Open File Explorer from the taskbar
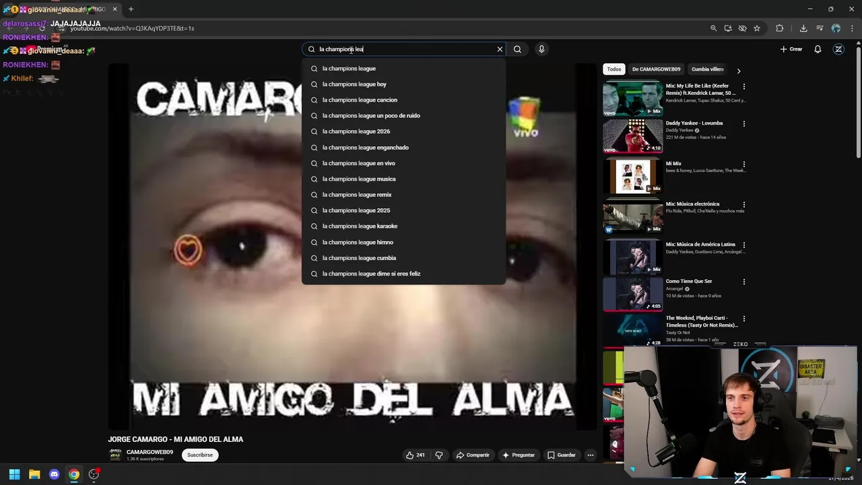 (34, 474)
